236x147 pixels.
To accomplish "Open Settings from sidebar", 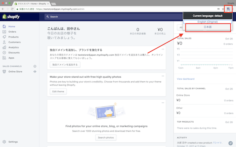I will tap(13, 142).
